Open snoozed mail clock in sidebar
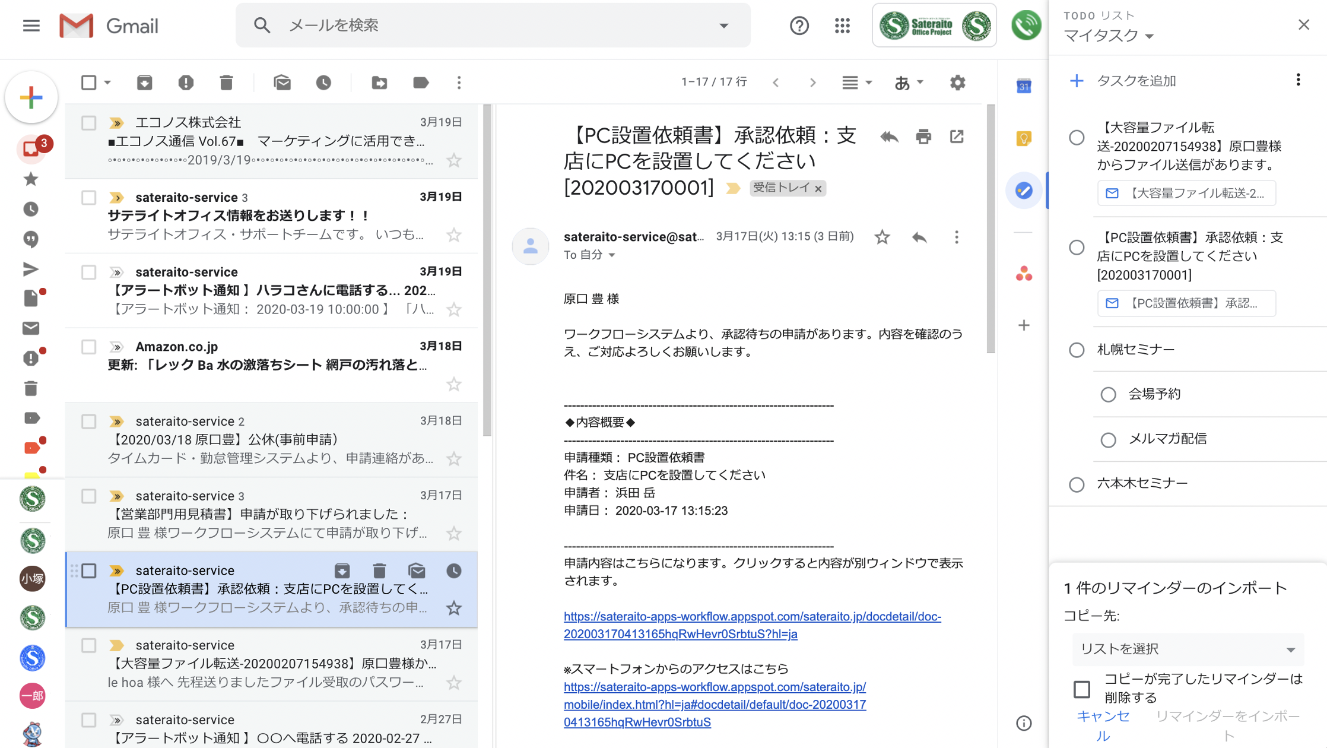The height and width of the screenshot is (748, 1327). coord(31,210)
